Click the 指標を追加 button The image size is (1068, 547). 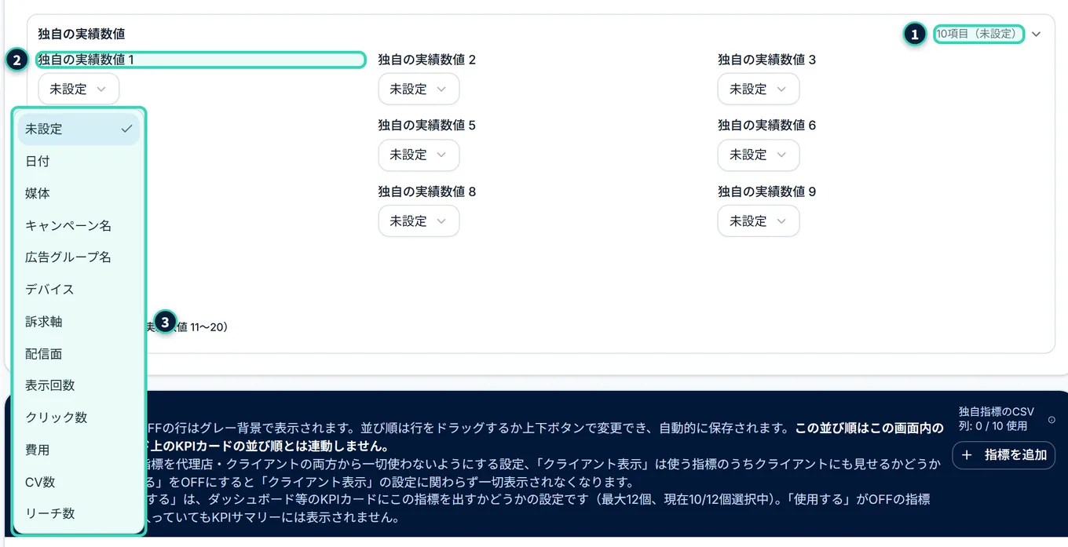(x=1004, y=455)
